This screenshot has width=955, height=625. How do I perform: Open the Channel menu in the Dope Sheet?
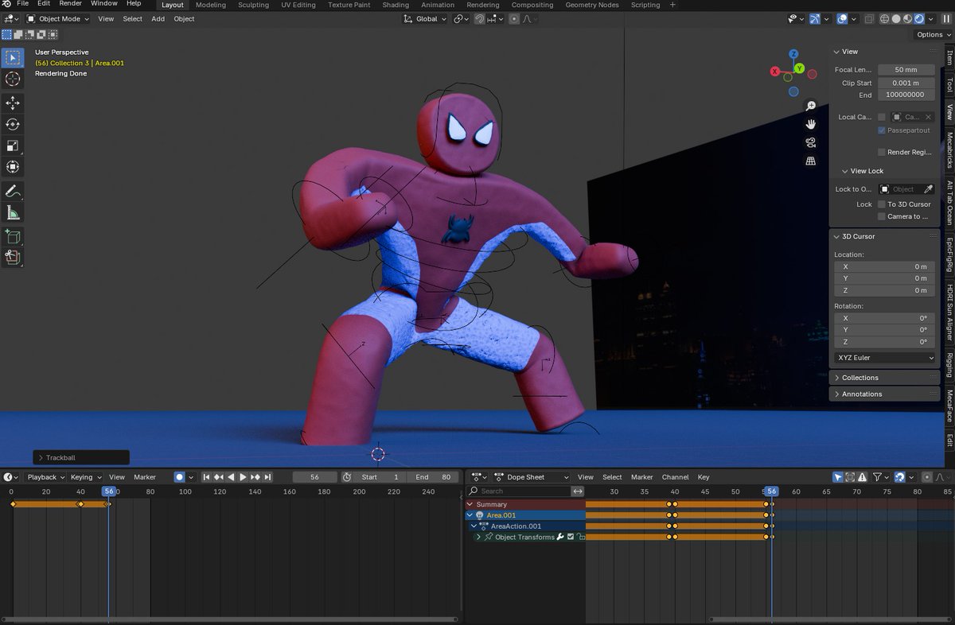point(675,477)
